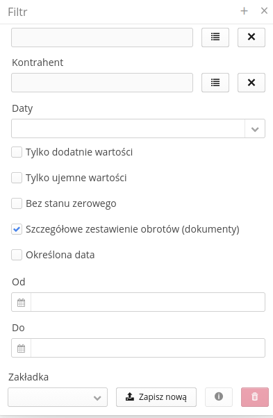Open list picker above Kontrahent label

click(215, 37)
